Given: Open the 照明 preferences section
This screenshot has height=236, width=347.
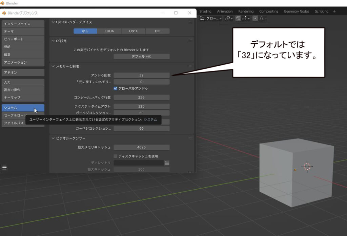Looking at the screenshot, I should click(23, 47).
